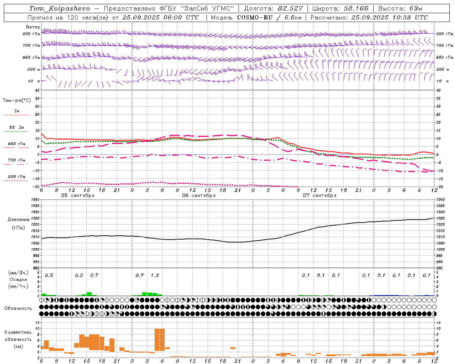
Task: Click the station name Tom_Kolpashevo
Action: (x=59, y=9)
